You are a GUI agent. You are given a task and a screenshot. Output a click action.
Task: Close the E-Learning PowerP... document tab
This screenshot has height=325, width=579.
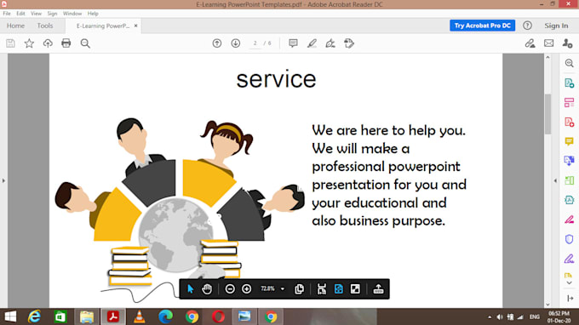pos(136,26)
